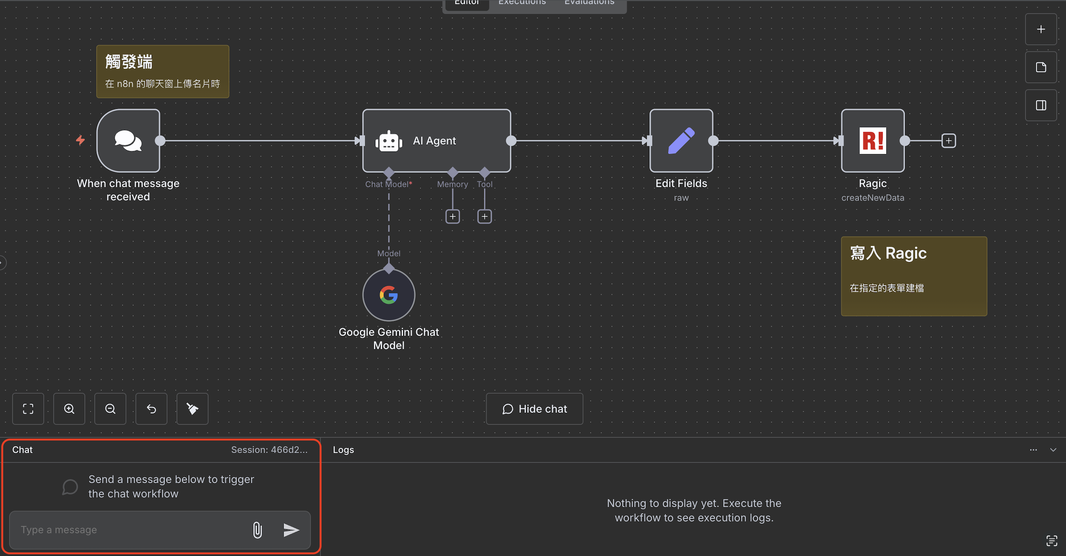Viewport: 1066px width, 556px height.
Task: Switch to the Evaluations tab
Action: 589,3
